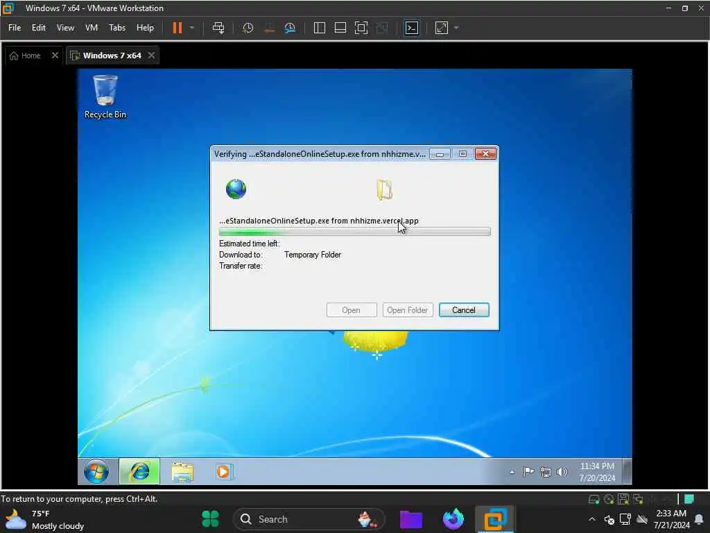Click the host network tray icon
This screenshot has width=710, height=533.
(625, 519)
